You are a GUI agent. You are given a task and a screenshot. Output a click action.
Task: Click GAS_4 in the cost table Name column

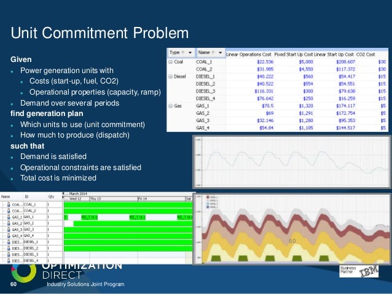203,128
